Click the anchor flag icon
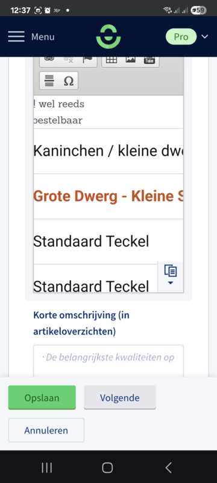217x483 pixels. (87, 59)
